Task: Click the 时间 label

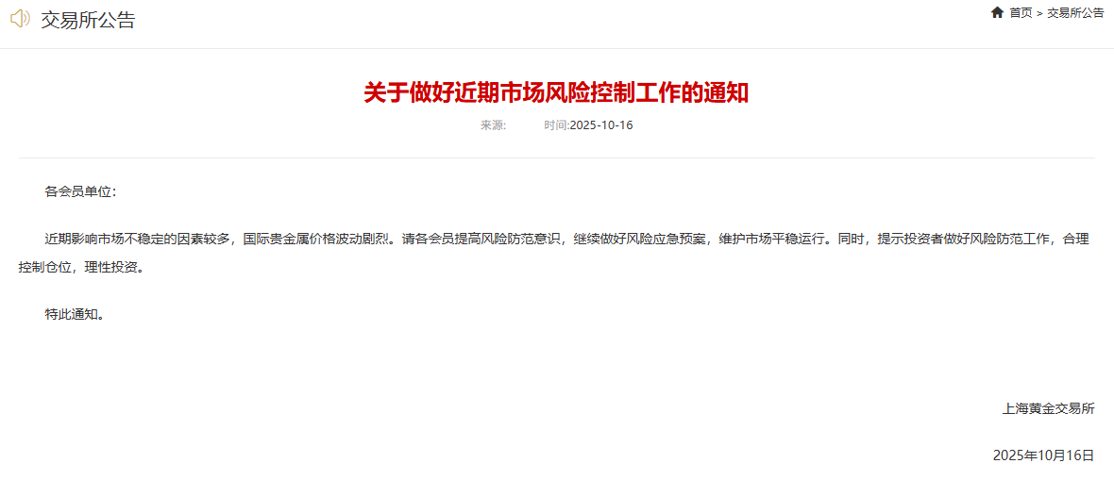Action: 557,125
